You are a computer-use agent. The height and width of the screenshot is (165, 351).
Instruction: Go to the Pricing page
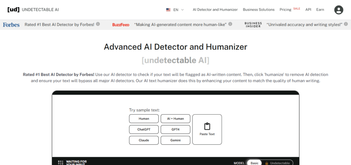[x=286, y=10]
